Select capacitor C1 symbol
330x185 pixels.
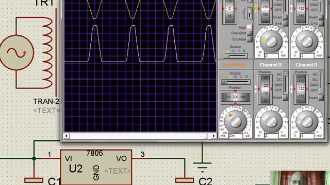point(34,180)
